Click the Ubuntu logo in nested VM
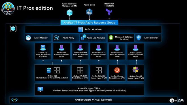The width and height of the screenshot is (187, 105). click(117, 70)
